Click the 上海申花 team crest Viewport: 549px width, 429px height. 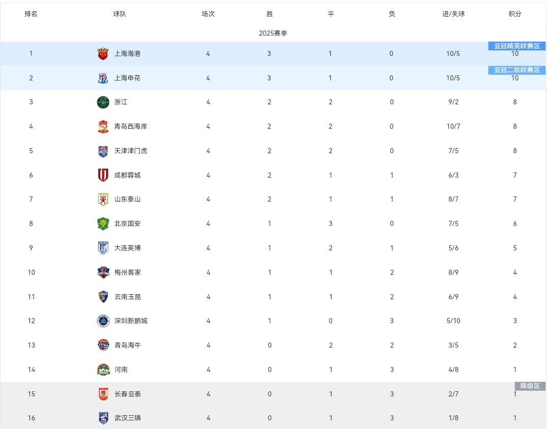(103, 78)
